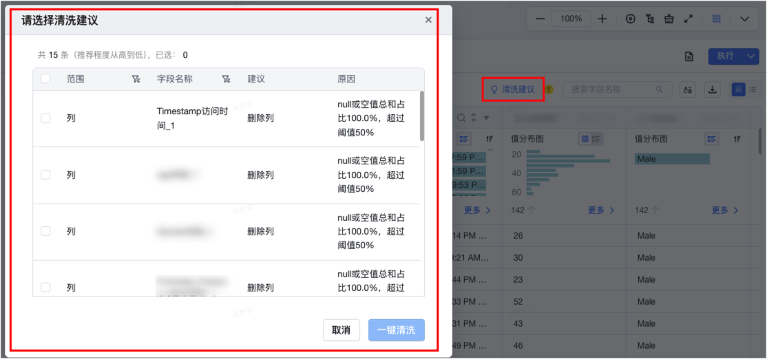The width and height of the screenshot is (767, 359).
Task: Click the sort arrows in the column header
Action: tap(474, 118)
